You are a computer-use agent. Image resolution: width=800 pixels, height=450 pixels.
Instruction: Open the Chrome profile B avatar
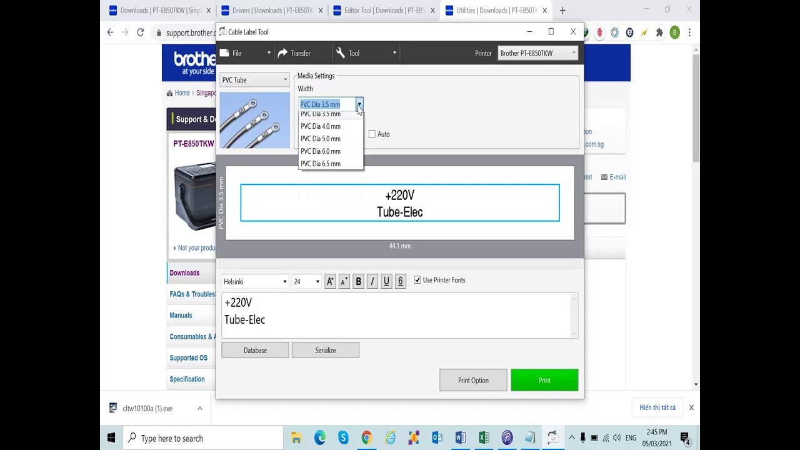[675, 32]
